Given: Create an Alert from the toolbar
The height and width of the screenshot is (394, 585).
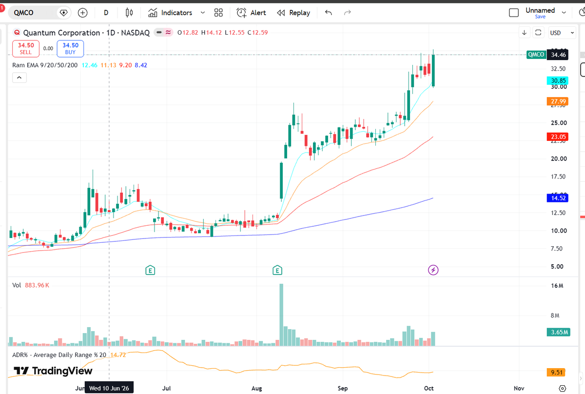Looking at the screenshot, I should [x=252, y=13].
